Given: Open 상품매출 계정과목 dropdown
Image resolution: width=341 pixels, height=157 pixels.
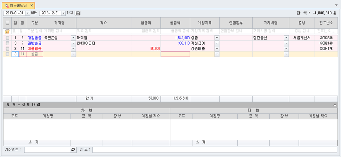Looking at the screenshot, I should tap(217, 49).
